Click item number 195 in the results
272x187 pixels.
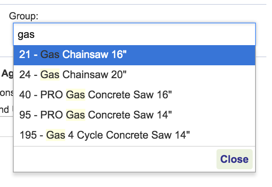[x=27, y=135]
